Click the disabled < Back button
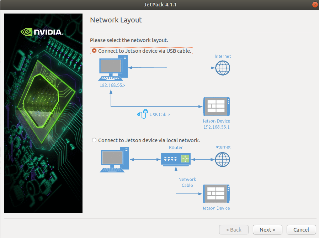The image size is (319, 238). pyautogui.click(x=234, y=230)
